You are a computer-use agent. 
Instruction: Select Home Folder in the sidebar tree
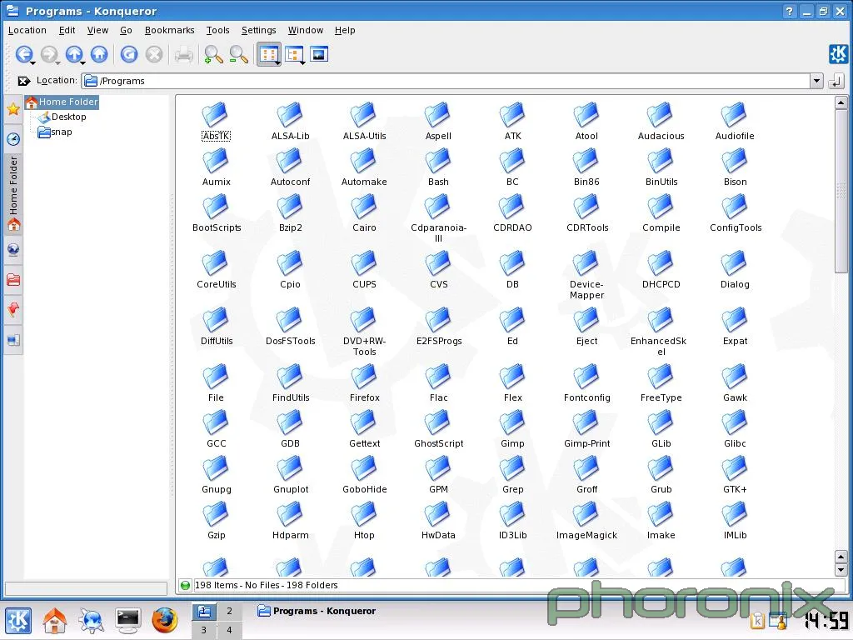click(62, 102)
